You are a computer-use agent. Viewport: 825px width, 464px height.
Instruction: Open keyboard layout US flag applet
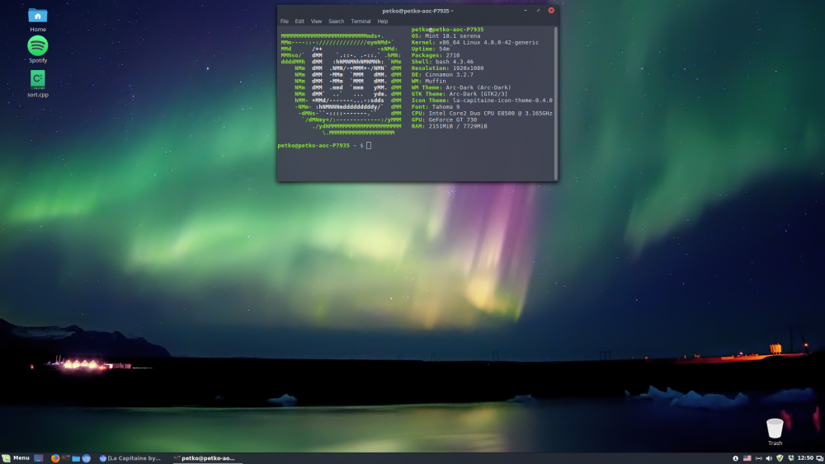click(x=747, y=458)
